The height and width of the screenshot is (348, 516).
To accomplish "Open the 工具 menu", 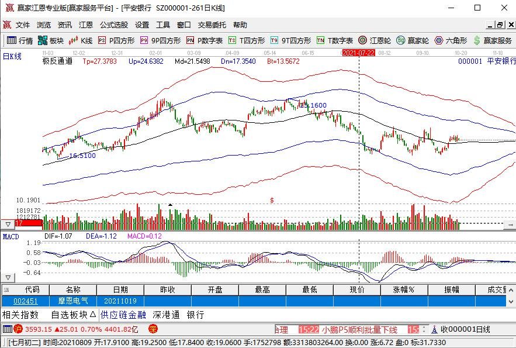I will [x=163, y=25].
